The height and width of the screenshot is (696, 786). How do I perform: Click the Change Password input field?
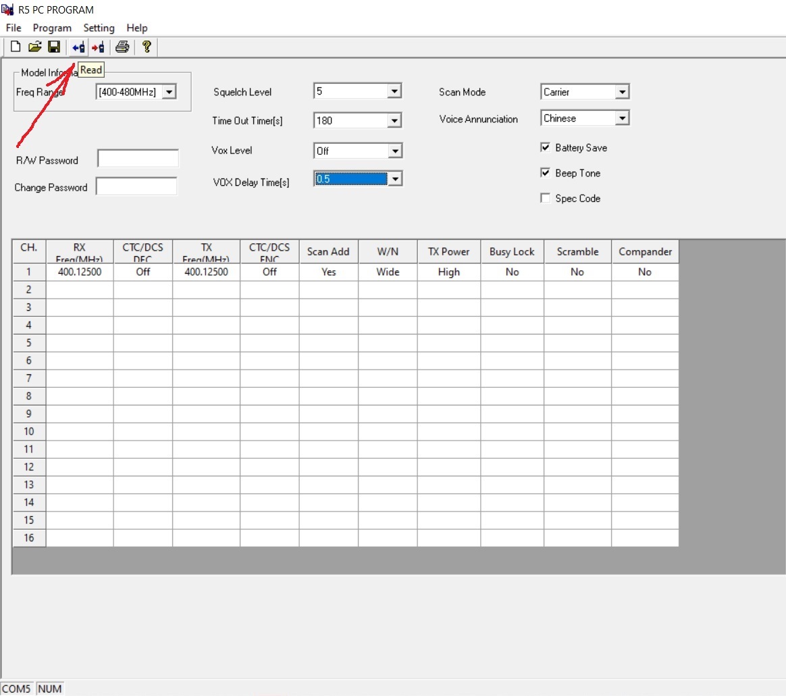[x=136, y=187]
